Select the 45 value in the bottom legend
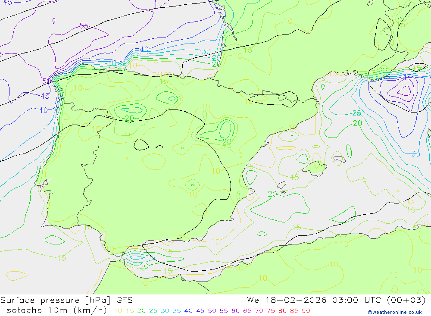 pyautogui.click(x=200, y=311)
